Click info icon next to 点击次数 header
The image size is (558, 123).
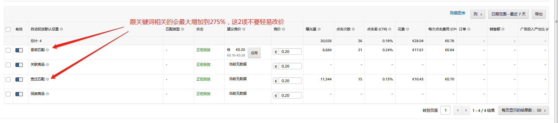353,29
